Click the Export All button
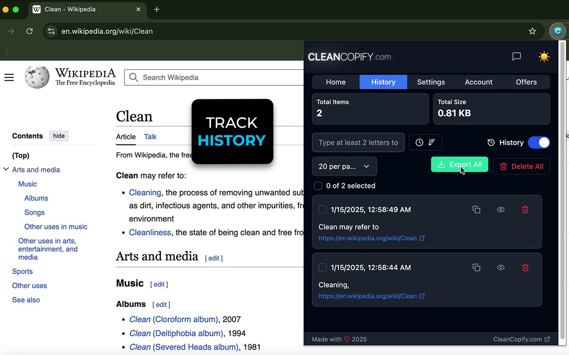The image size is (569, 355). click(x=460, y=165)
